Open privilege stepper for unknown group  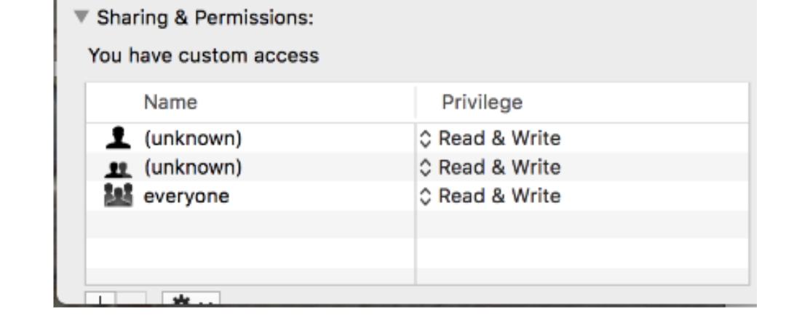click(427, 167)
